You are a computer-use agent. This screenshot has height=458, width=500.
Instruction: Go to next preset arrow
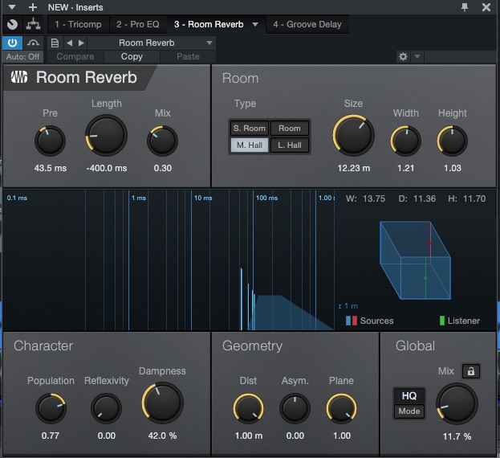coord(82,43)
